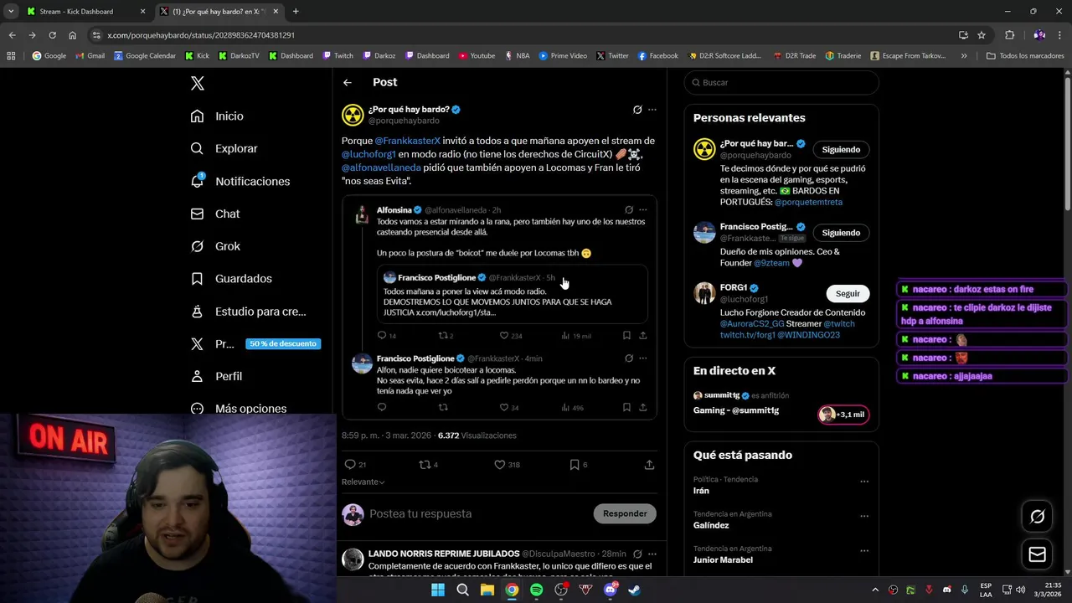Open the @FrankkasterX mention link
This screenshot has height=603, width=1072.
[408, 141]
